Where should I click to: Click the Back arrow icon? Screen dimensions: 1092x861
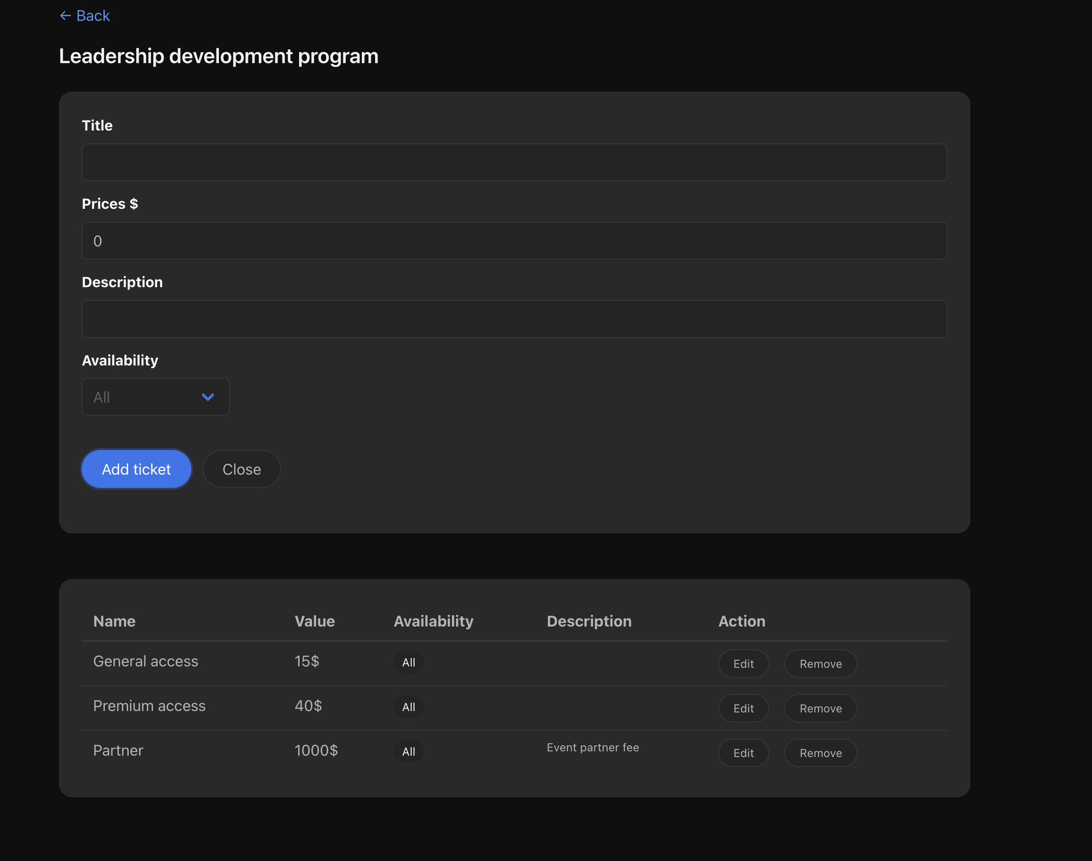coord(65,16)
